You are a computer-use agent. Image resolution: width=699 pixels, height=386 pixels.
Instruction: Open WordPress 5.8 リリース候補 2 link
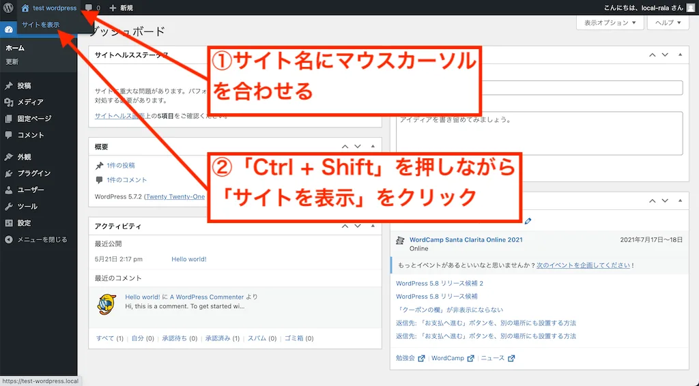[440, 283]
